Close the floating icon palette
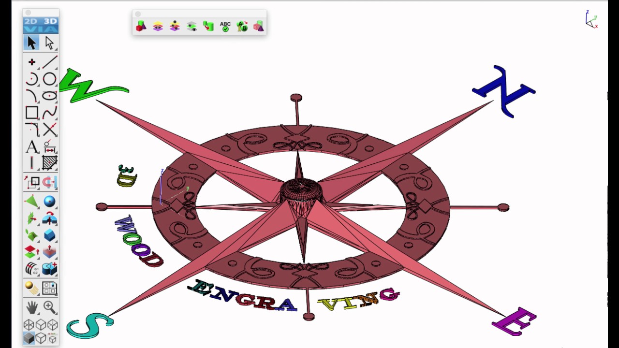 click(138, 14)
